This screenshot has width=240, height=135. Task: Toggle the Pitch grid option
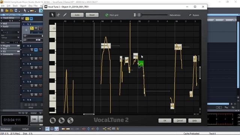click(106, 15)
